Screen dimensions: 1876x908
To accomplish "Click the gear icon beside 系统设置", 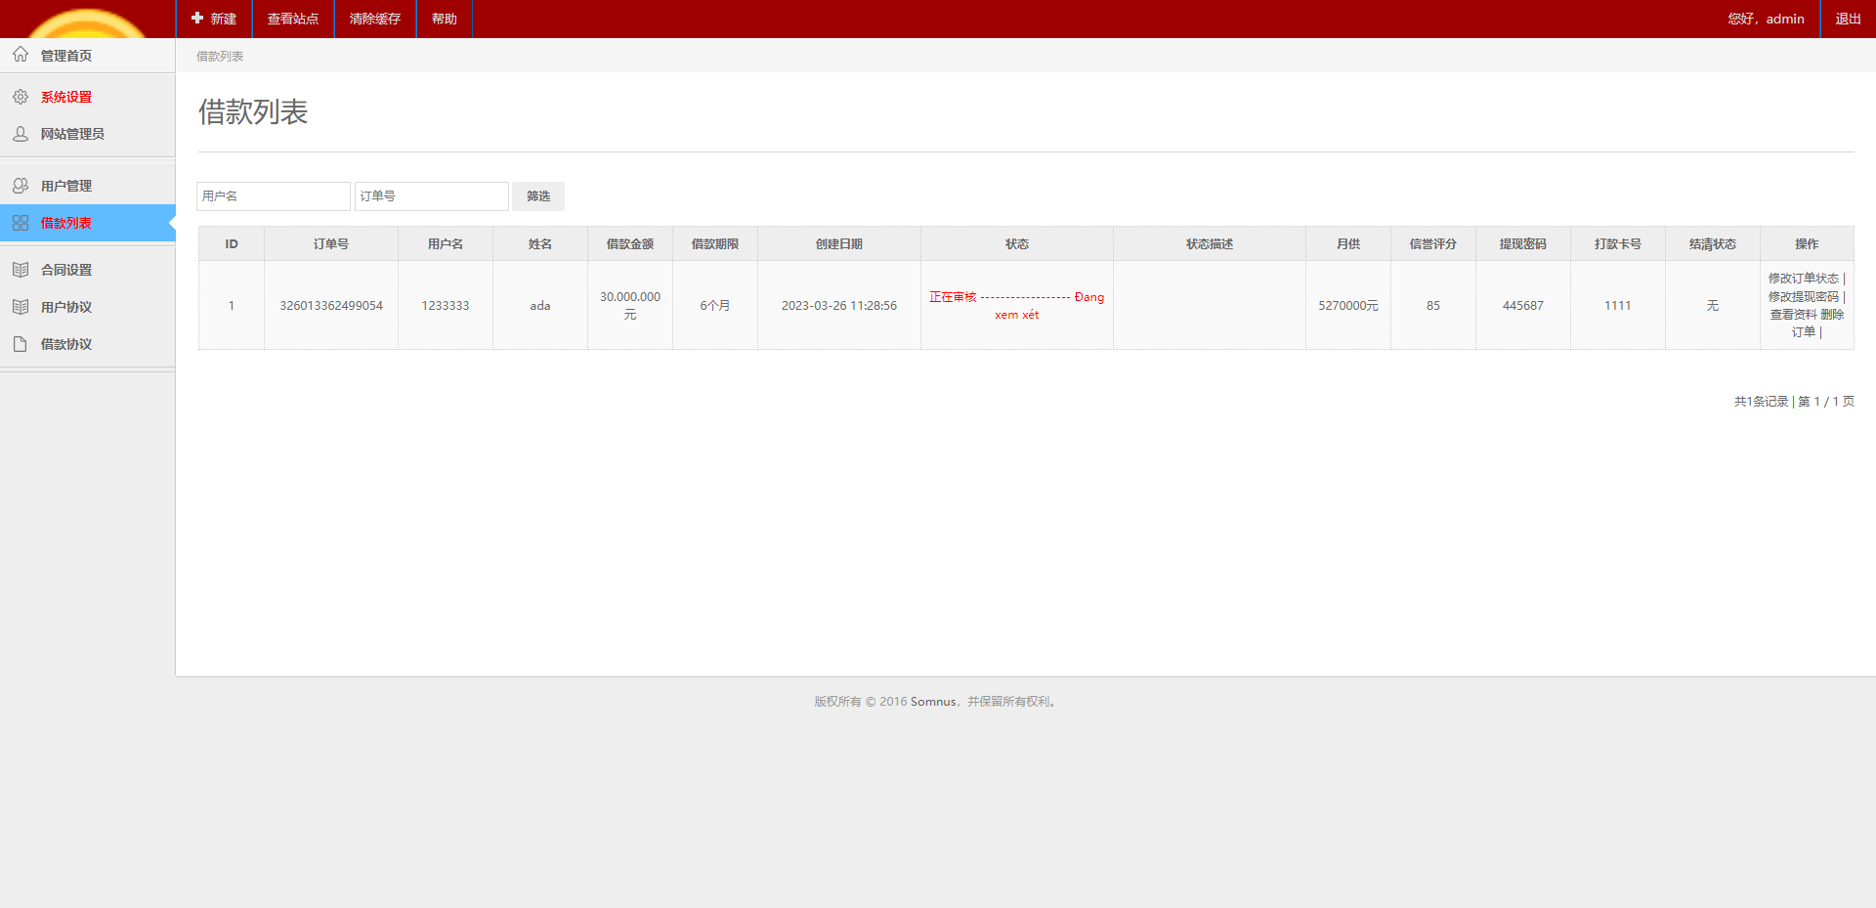I will coord(21,97).
